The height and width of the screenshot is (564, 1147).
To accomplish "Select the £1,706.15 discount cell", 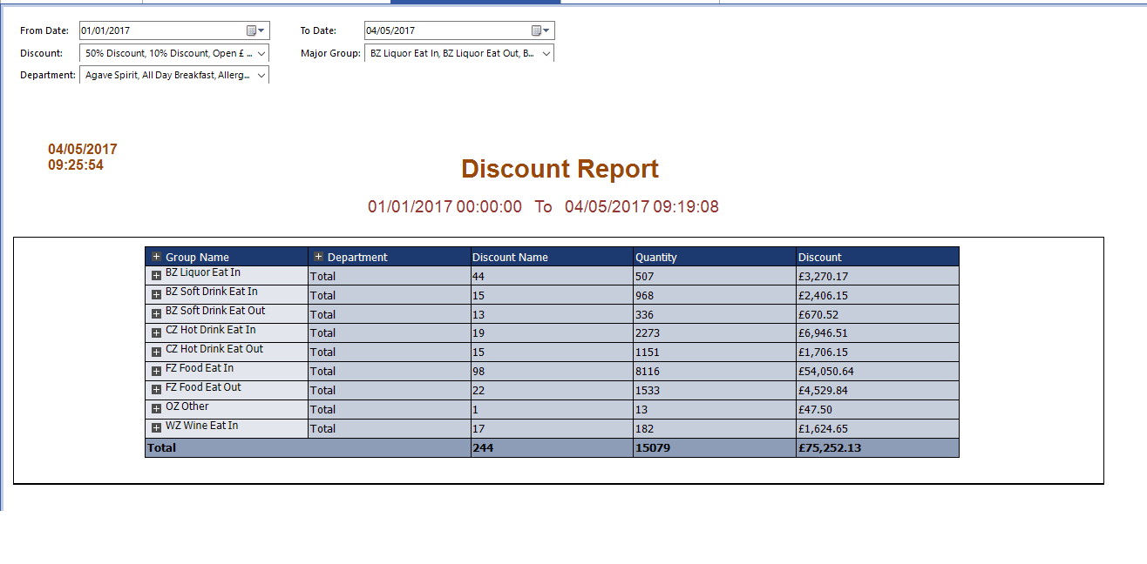I will pyautogui.click(x=878, y=352).
